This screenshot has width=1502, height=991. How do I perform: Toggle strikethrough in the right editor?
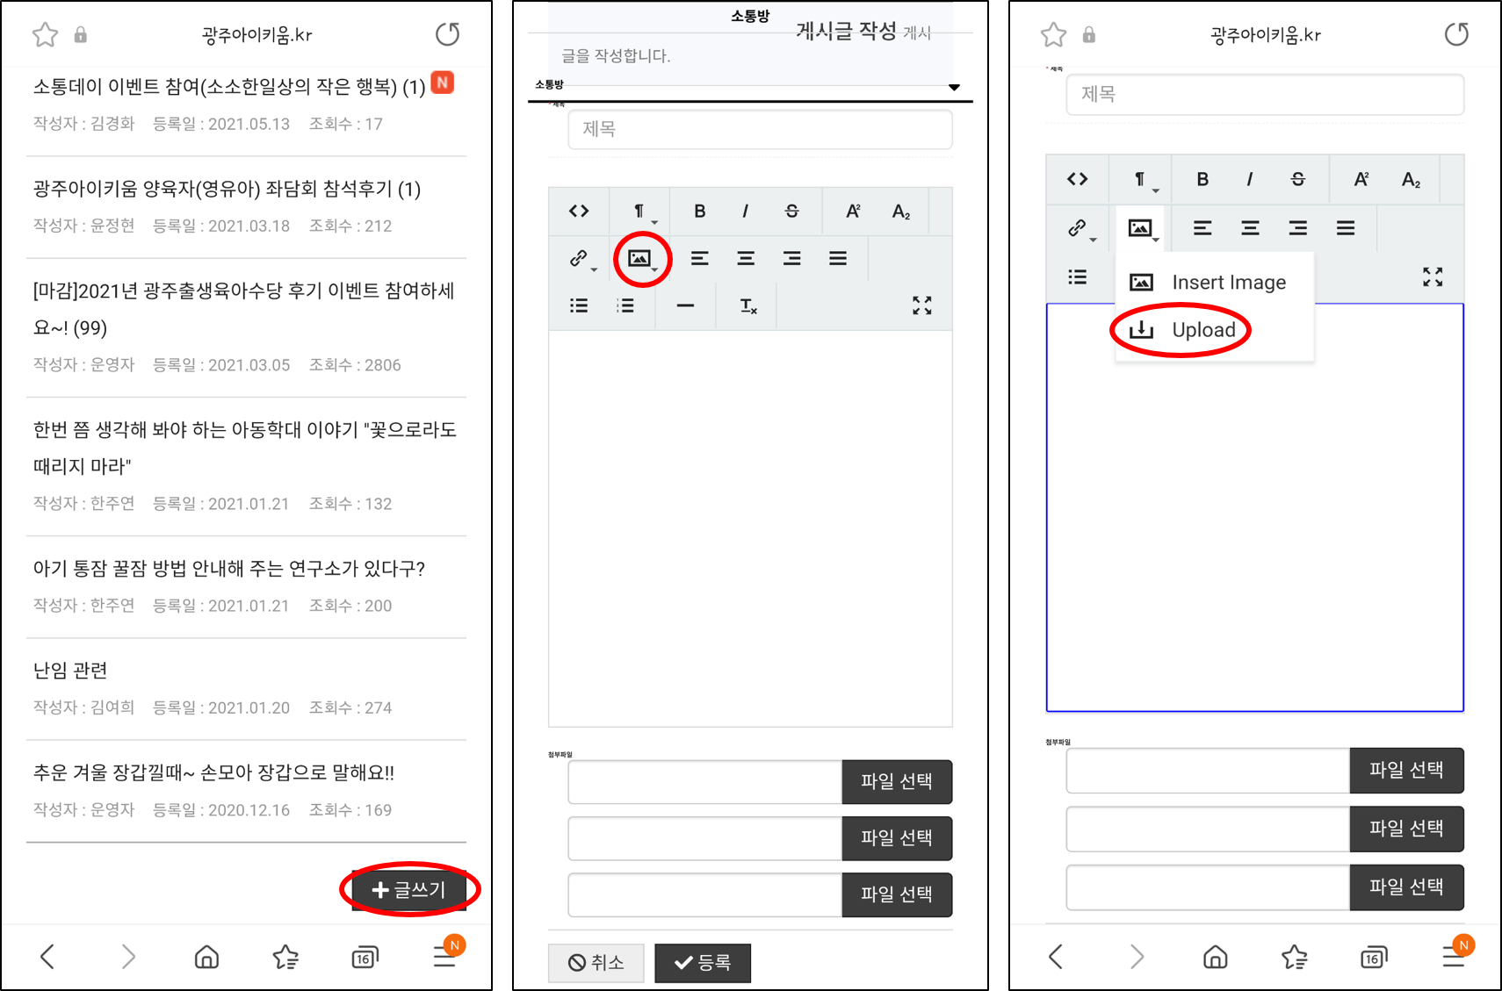[1297, 179]
